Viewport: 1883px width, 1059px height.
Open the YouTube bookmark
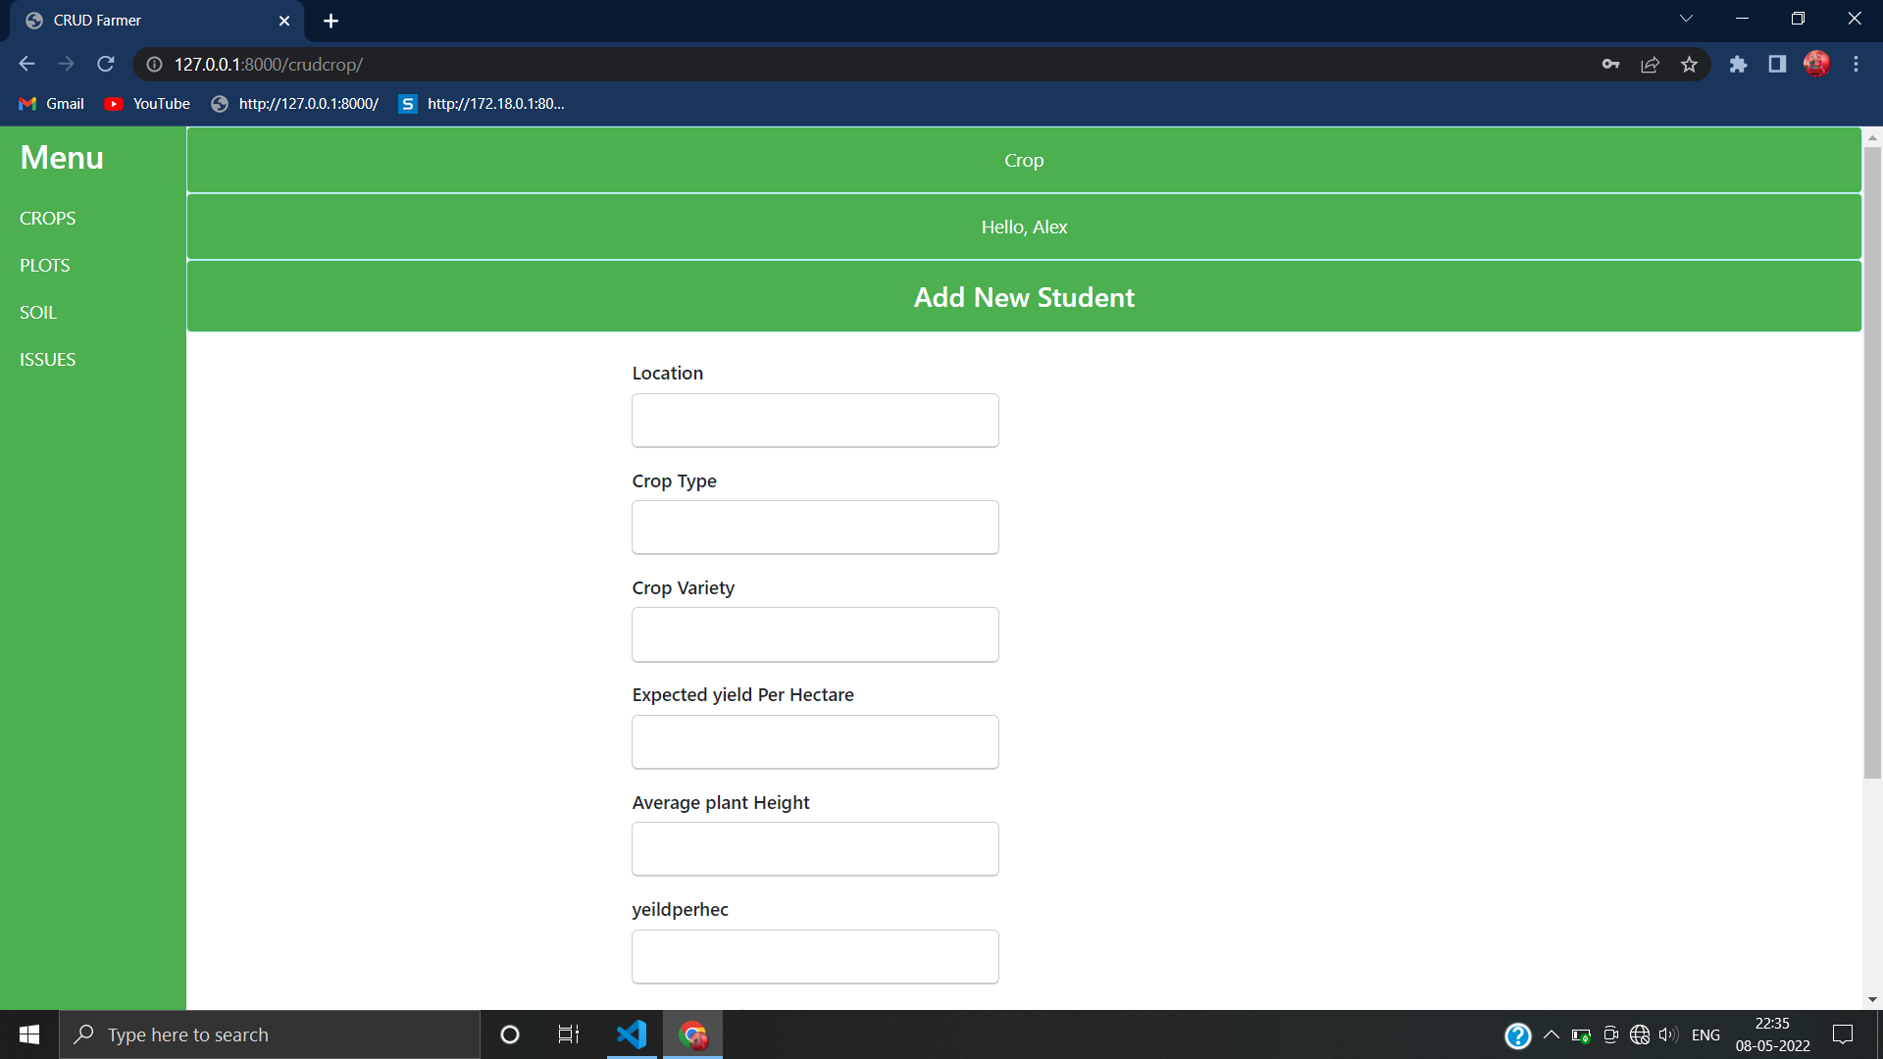[x=148, y=103]
